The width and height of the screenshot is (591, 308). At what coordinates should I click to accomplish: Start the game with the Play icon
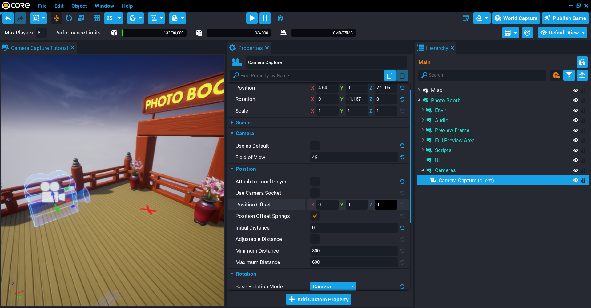[252, 18]
